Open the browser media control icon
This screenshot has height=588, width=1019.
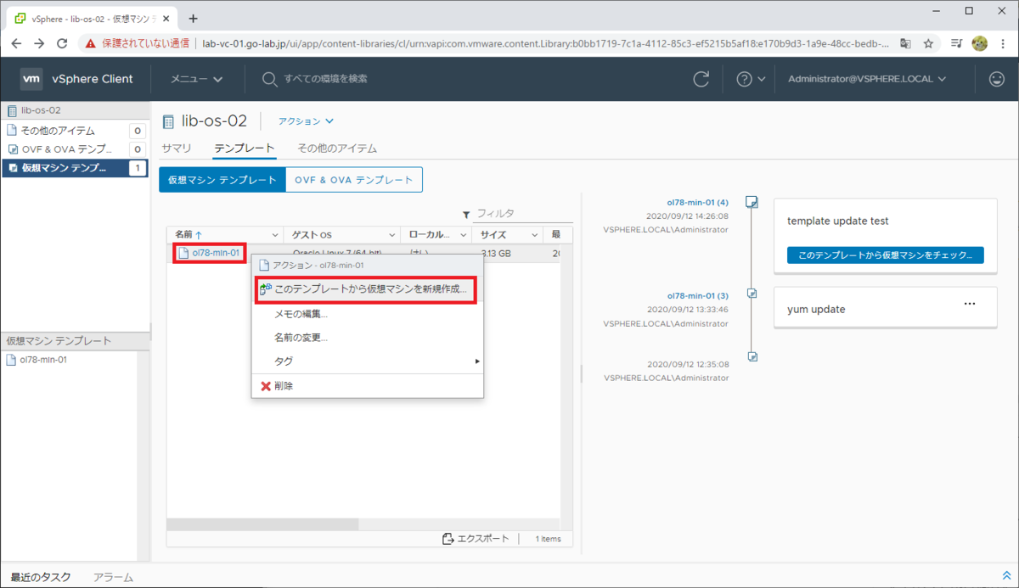956,43
